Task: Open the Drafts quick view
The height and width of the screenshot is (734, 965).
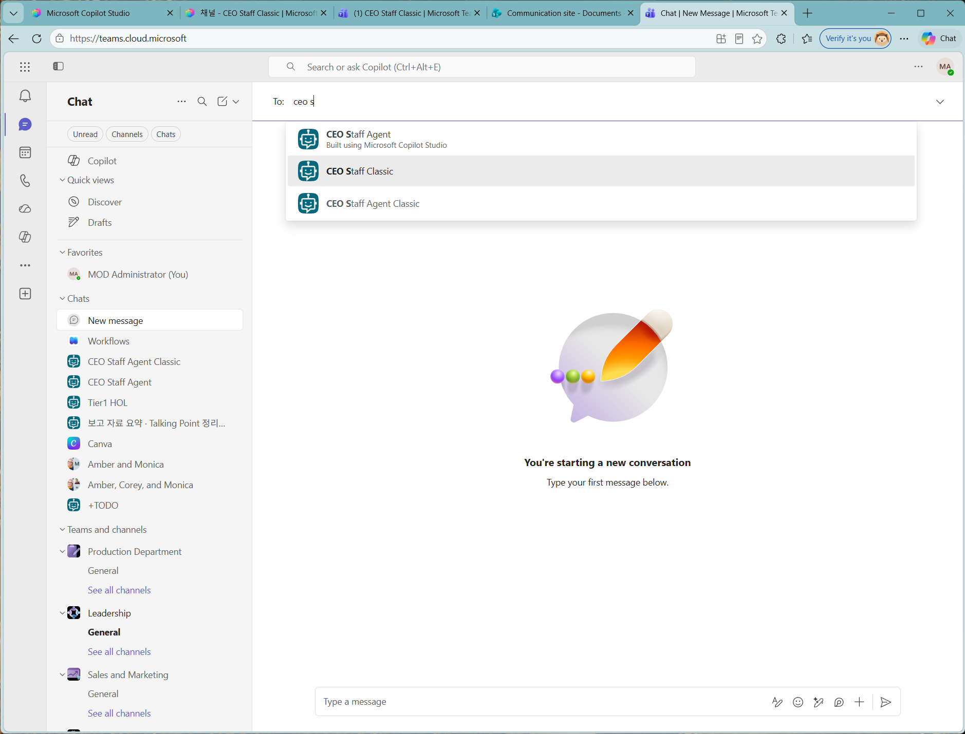Action: pyautogui.click(x=150, y=223)
